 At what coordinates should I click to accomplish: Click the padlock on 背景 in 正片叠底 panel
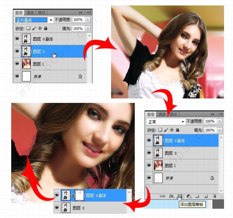pos(80,76)
